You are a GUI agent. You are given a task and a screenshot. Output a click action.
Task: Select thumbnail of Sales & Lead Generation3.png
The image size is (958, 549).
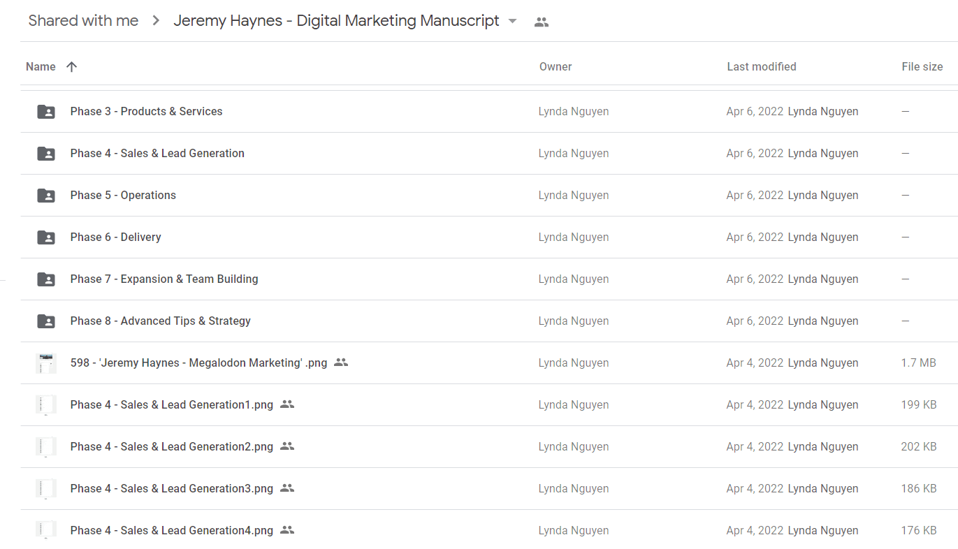(46, 489)
